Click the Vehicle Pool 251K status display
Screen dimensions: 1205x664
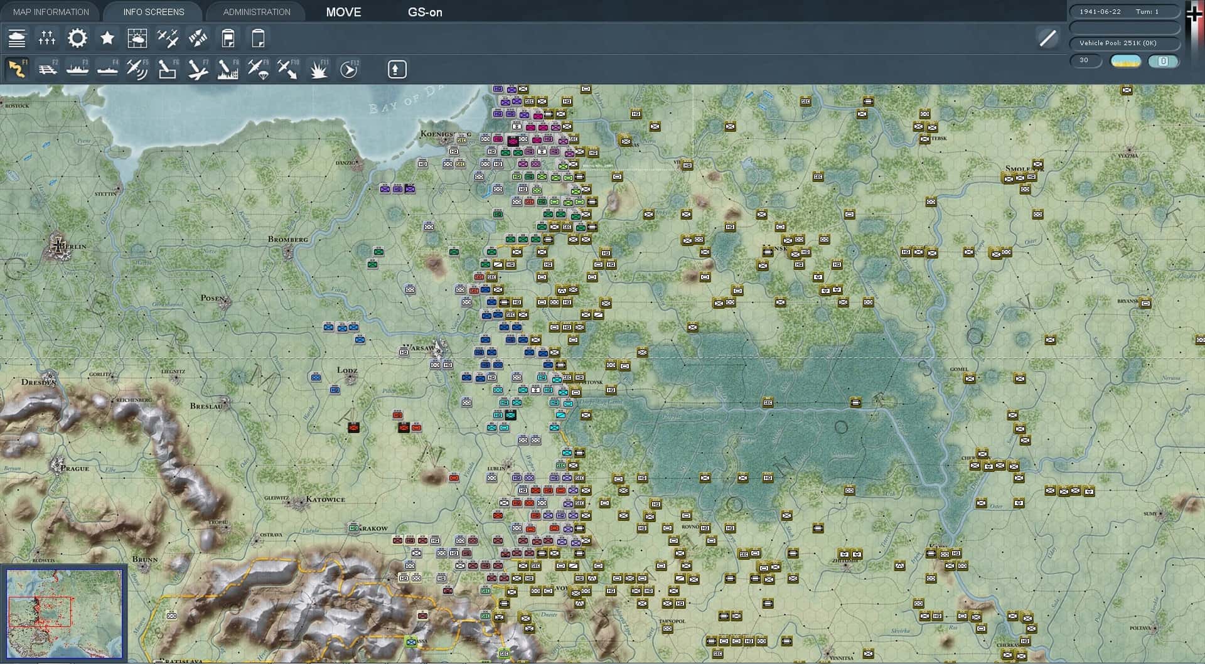(x=1124, y=43)
